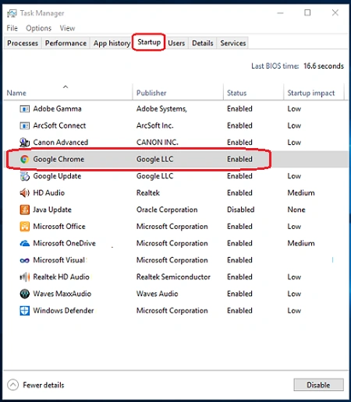Collapse with the Fewer details arrow
The width and height of the screenshot is (351, 402).
point(13,385)
